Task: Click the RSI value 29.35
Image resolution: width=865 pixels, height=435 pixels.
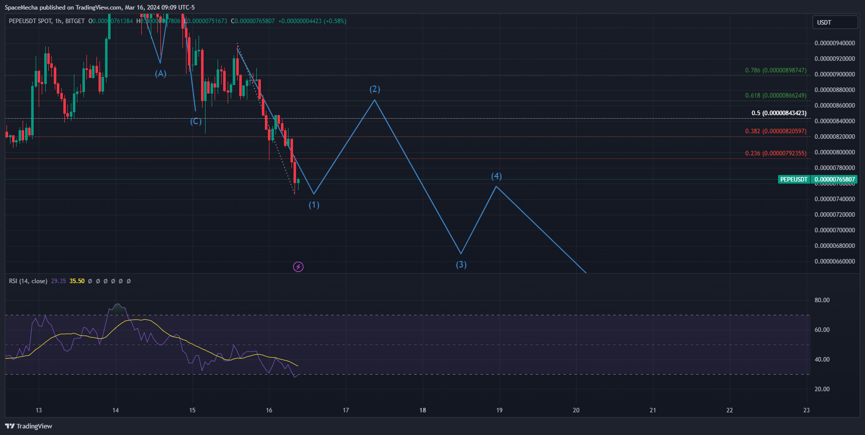Action: point(58,281)
